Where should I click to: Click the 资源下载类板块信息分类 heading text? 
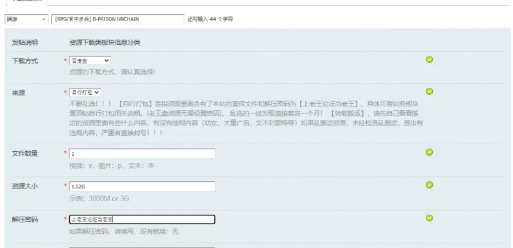105,42
